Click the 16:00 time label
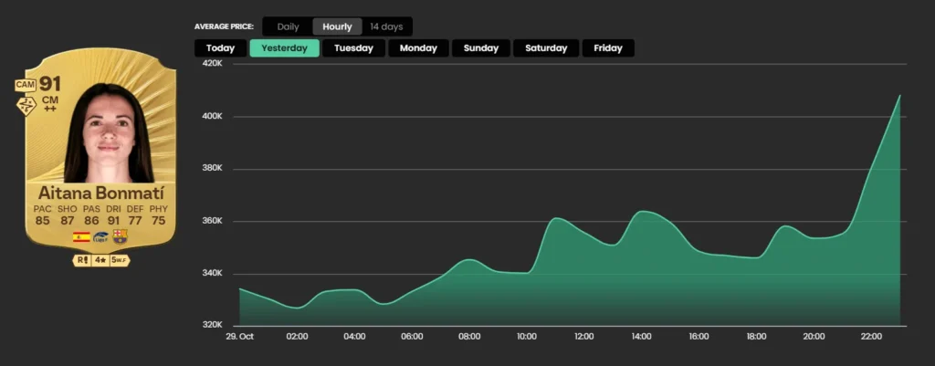 [699, 337]
